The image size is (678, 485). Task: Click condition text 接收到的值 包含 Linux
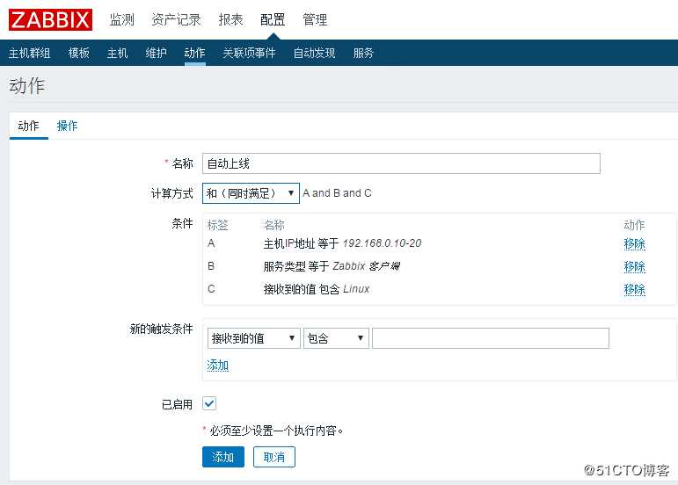point(317,289)
